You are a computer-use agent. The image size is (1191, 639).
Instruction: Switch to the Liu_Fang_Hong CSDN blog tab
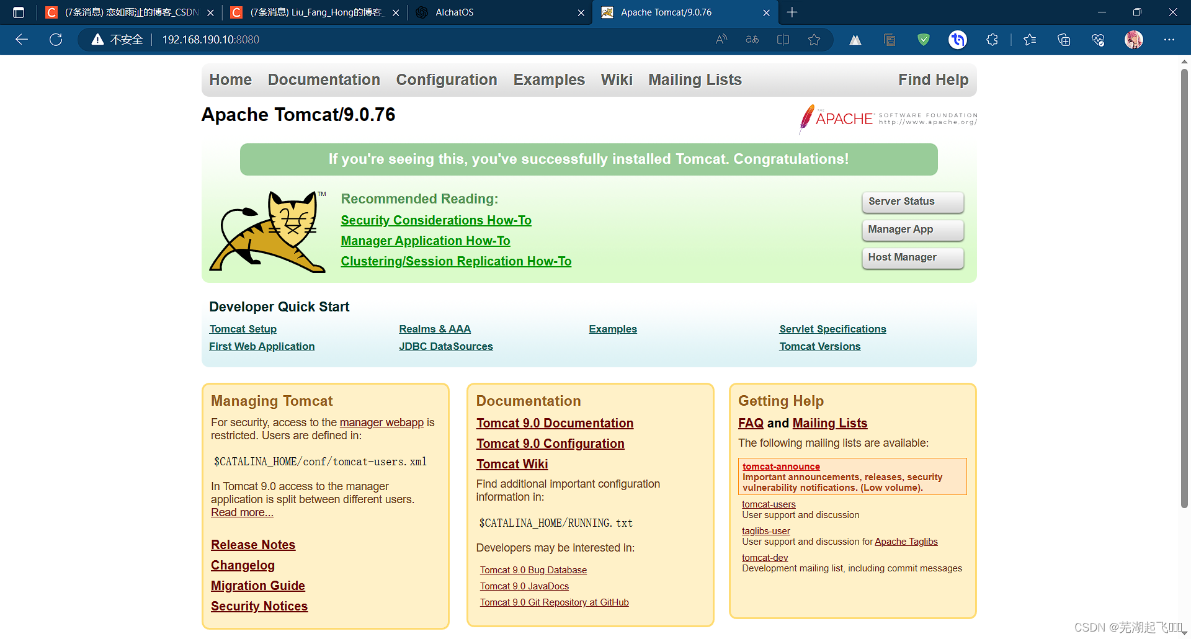(x=315, y=12)
